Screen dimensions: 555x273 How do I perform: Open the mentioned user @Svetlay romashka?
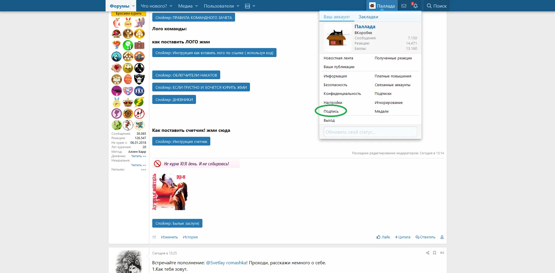click(226, 263)
